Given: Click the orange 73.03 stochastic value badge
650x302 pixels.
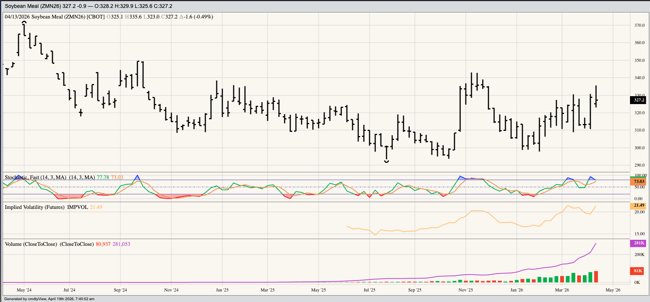Looking at the screenshot, I should click(x=638, y=181).
